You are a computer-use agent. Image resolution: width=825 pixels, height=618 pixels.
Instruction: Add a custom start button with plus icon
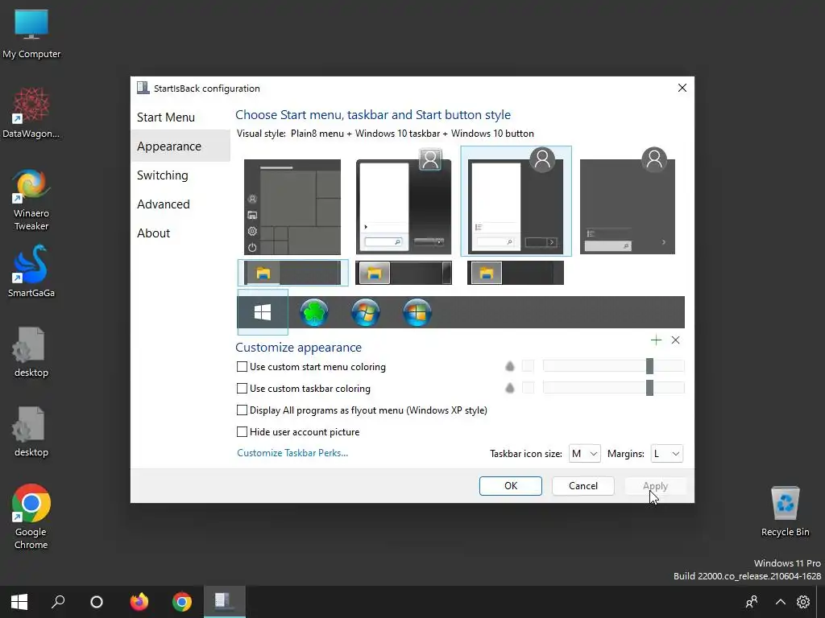point(656,340)
